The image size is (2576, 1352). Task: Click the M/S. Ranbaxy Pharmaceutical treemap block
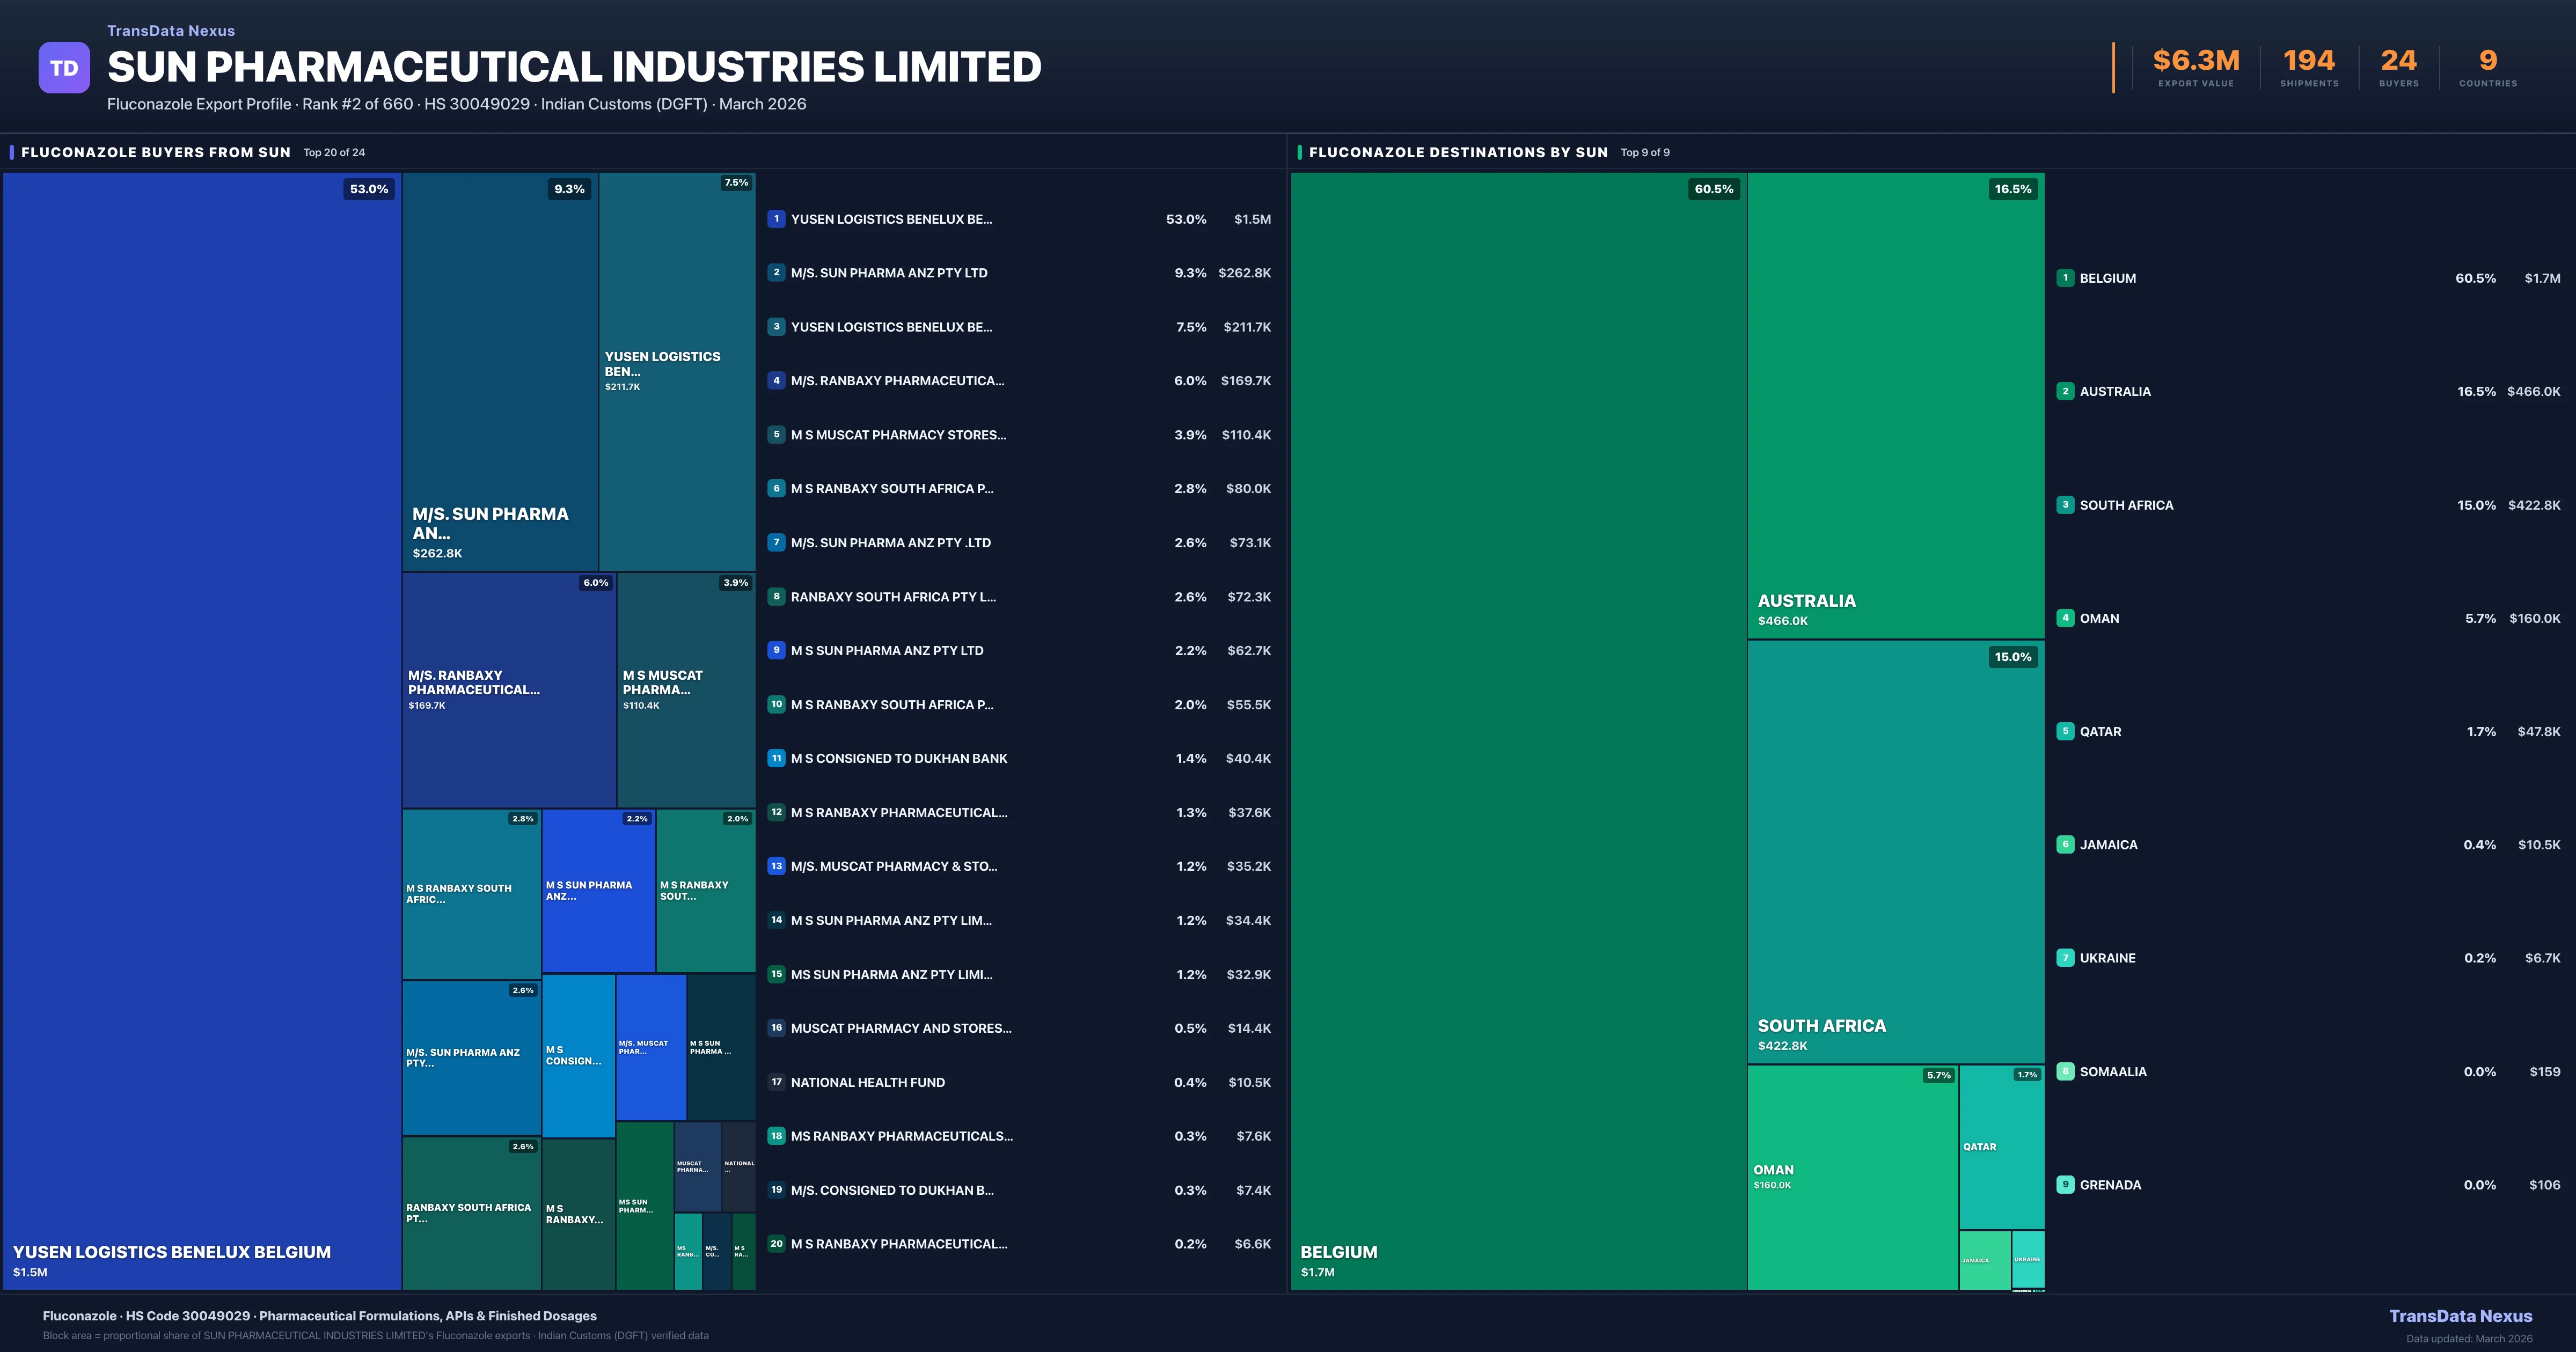(x=508, y=690)
